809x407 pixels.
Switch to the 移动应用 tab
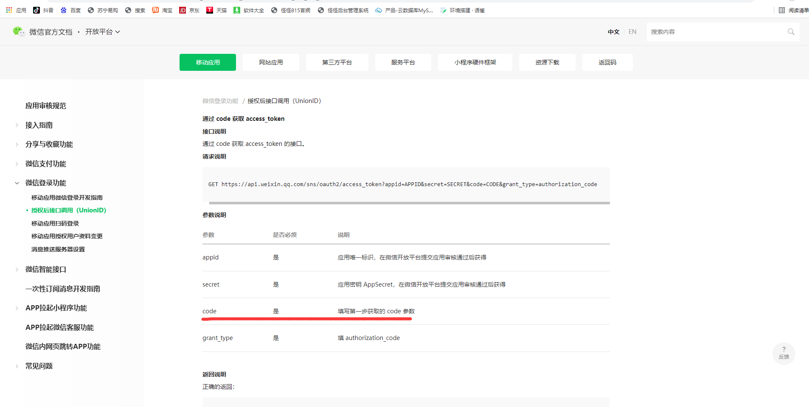point(208,62)
